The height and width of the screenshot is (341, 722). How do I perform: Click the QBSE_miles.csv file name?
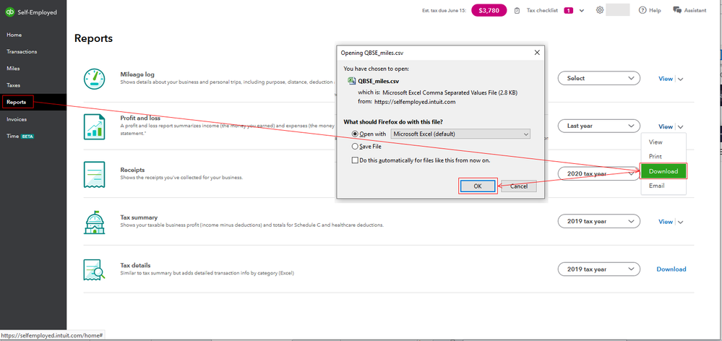379,81
